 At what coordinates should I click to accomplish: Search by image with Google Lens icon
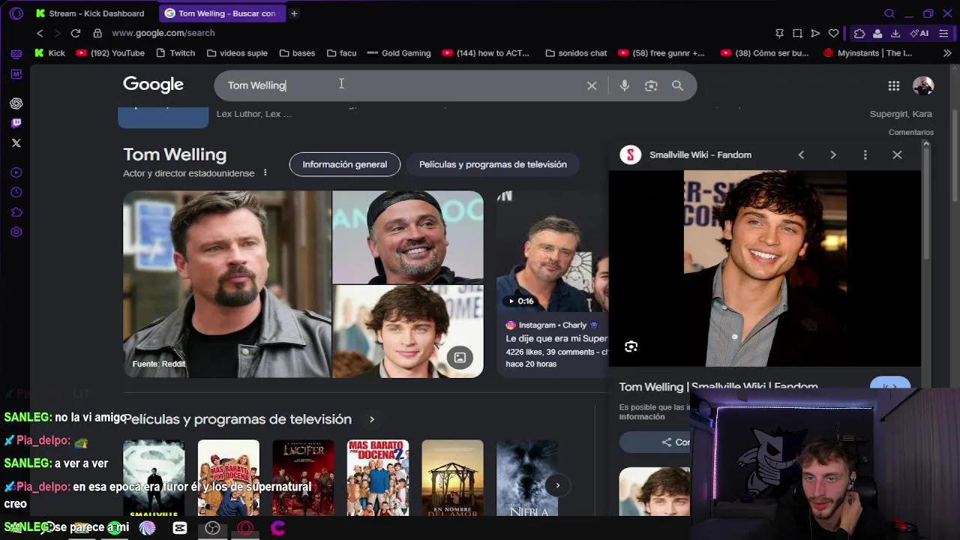651,85
